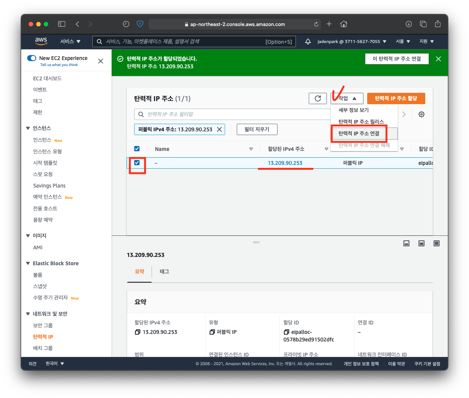Toggle the select-all checkbox in table header
The width and height of the screenshot is (469, 398).
pos(137,149)
